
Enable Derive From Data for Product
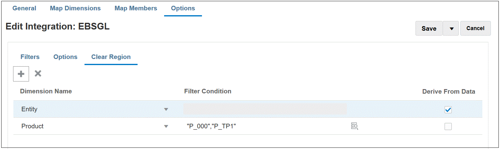[x=448, y=126]
